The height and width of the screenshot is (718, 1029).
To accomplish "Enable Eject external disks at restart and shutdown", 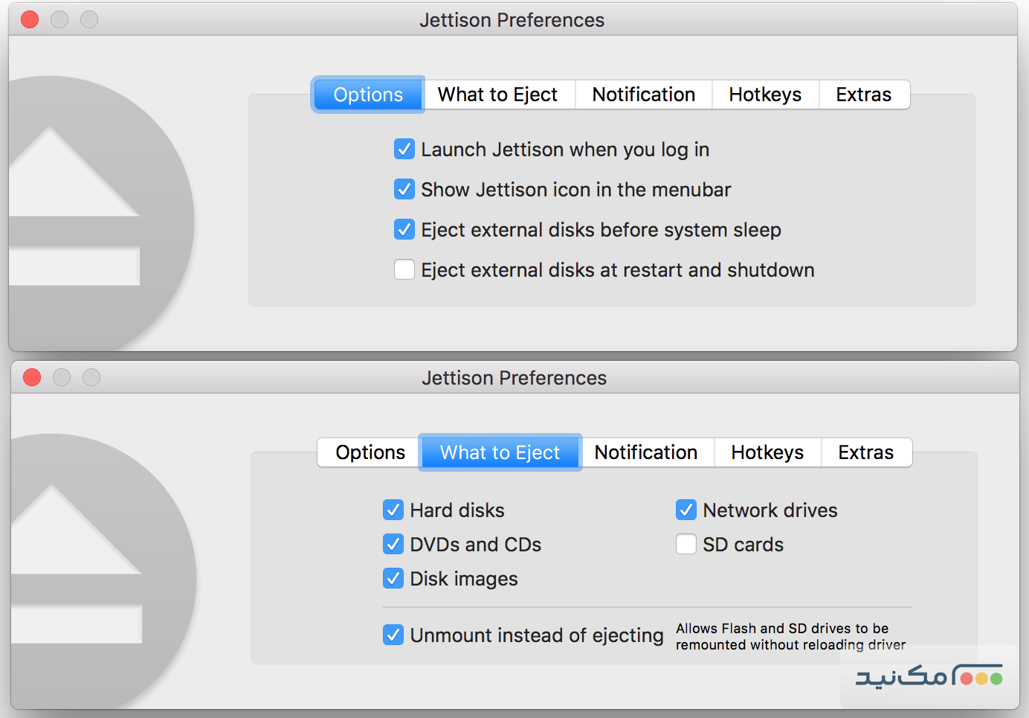I will 404,269.
